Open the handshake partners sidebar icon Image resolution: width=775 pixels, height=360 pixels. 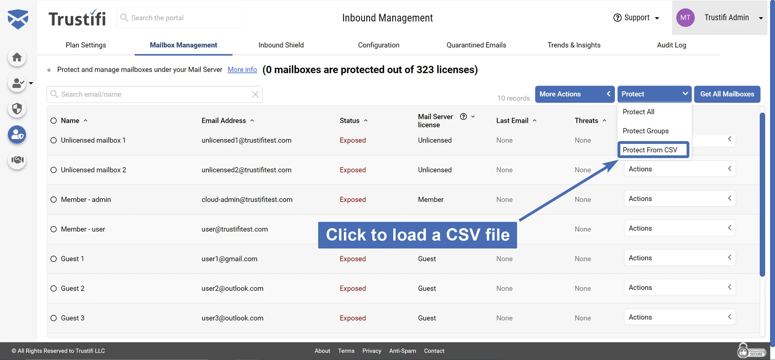[x=17, y=160]
